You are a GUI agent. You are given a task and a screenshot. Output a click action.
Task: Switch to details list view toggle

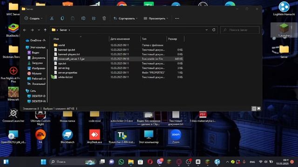(x=254, y=109)
